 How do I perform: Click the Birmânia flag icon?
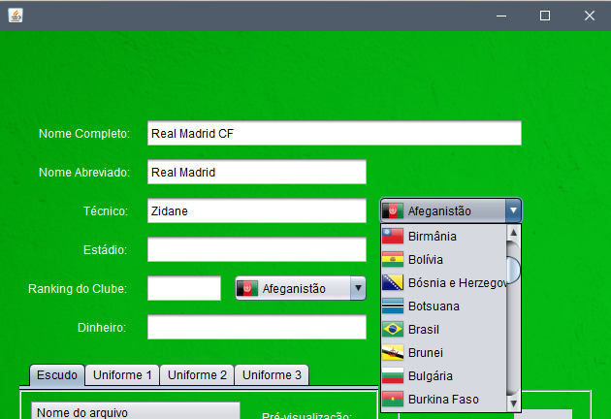(x=393, y=237)
